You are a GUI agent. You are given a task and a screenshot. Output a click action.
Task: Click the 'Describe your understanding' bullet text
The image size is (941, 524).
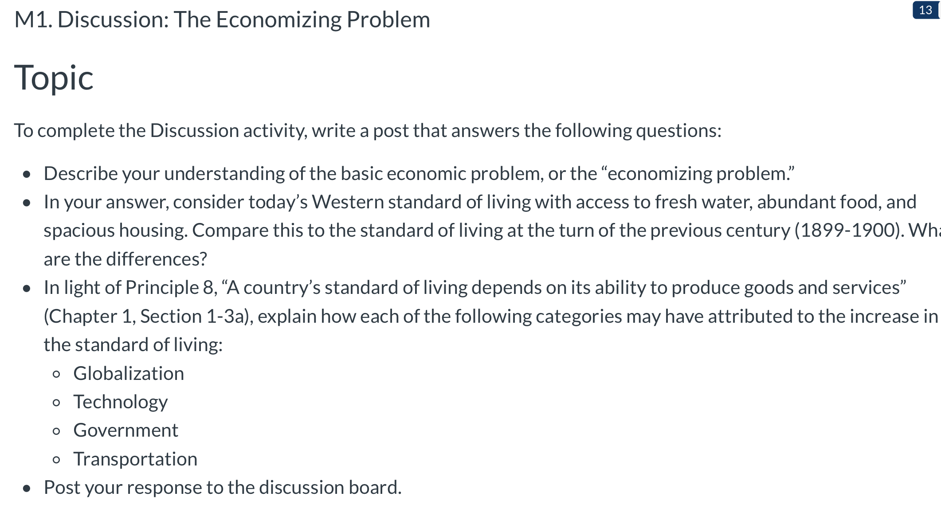pos(419,174)
